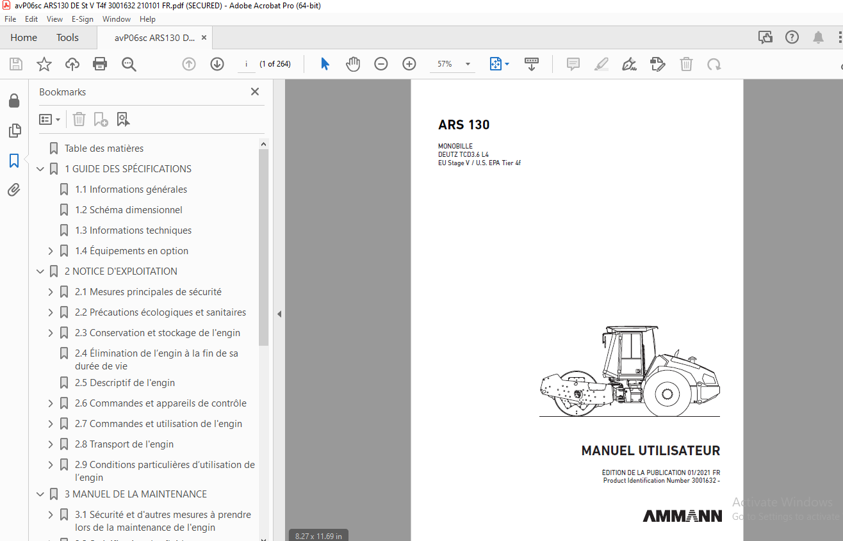Expand 1.4 Équipements en option

click(51, 251)
